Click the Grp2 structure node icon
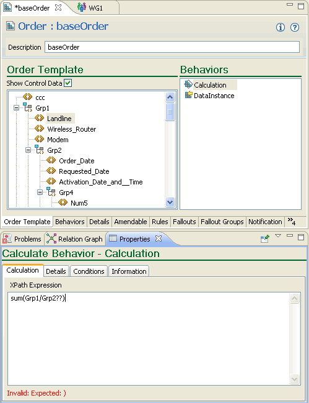 (x=40, y=149)
